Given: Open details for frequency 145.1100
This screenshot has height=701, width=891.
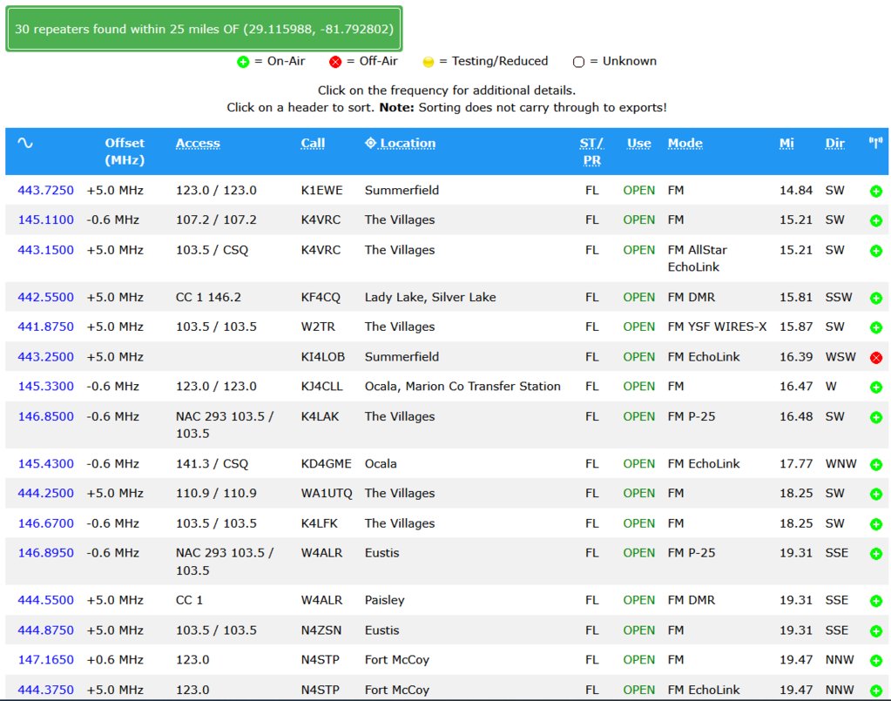Looking at the screenshot, I should (x=45, y=219).
